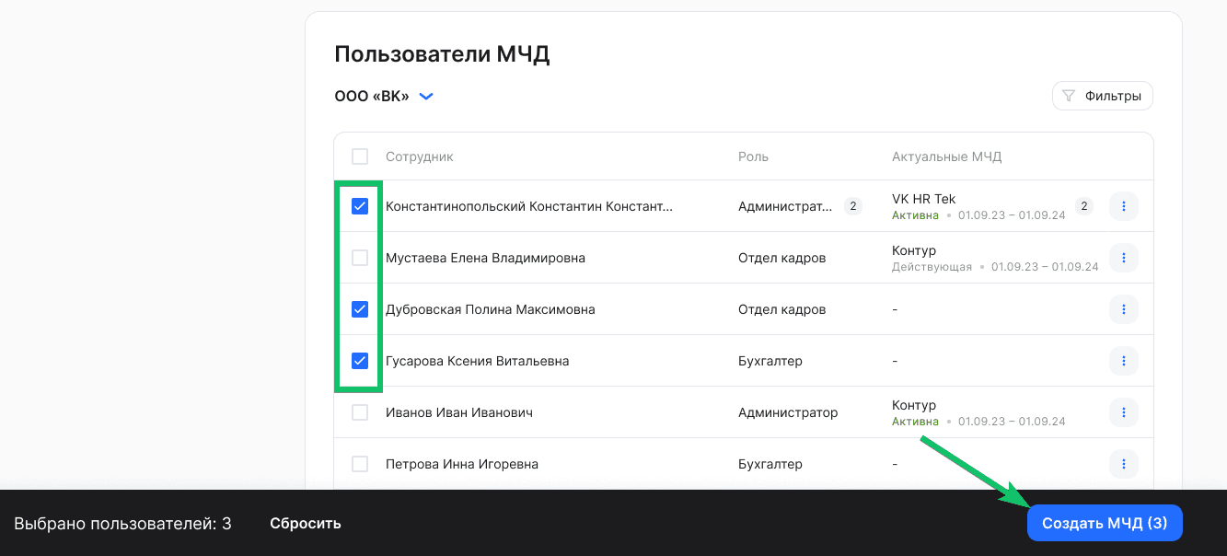The height and width of the screenshot is (556, 1227).
Task: Click the Выбрано пользователей: 3 label
Action: pyautogui.click(x=122, y=523)
